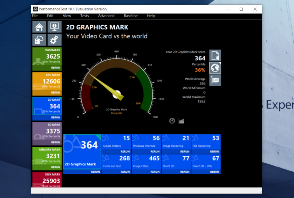
Task: Click the World Average value 586
Action: [x=202, y=84]
